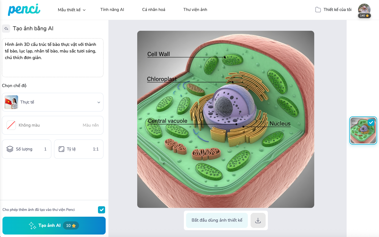Click the back arrow beside Tạo ảnh bằng AI
The height and width of the screenshot is (237, 379).
coord(6,29)
